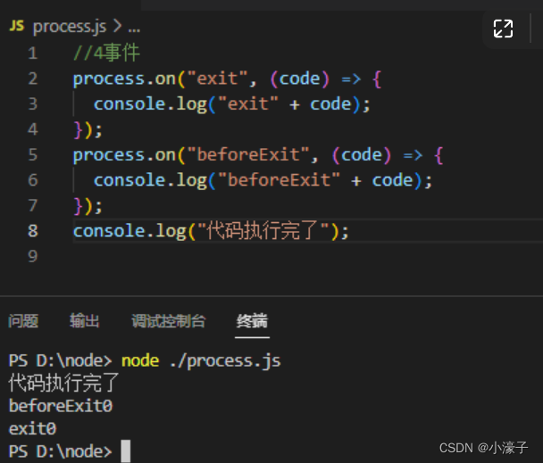Open the process.js breadcrumb item
The image size is (543, 463).
pos(70,27)
